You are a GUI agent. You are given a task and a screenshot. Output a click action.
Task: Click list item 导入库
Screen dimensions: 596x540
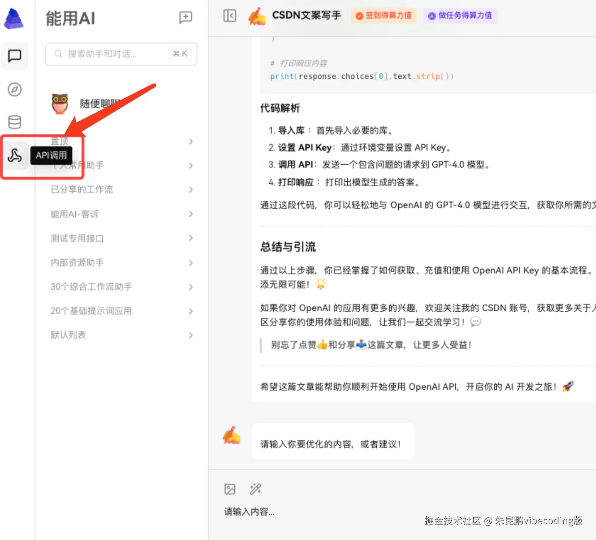coord(331,130)
